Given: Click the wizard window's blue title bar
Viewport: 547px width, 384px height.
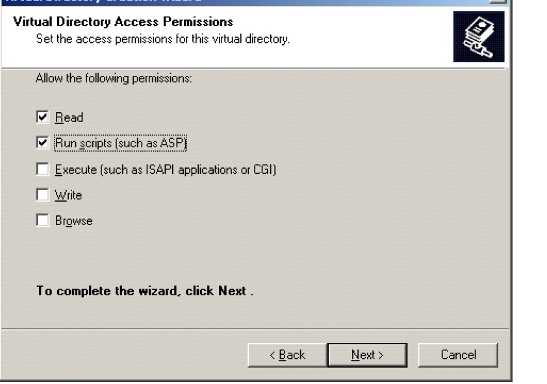Looking at the screenshot, I should pos(195,2).
